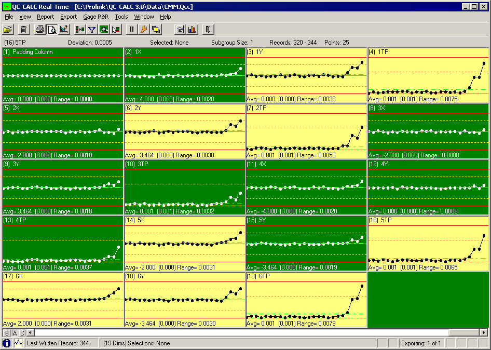Click the C button beside the scrollbar
Viewport: 491px width, 350px height.
click(22, 333)
